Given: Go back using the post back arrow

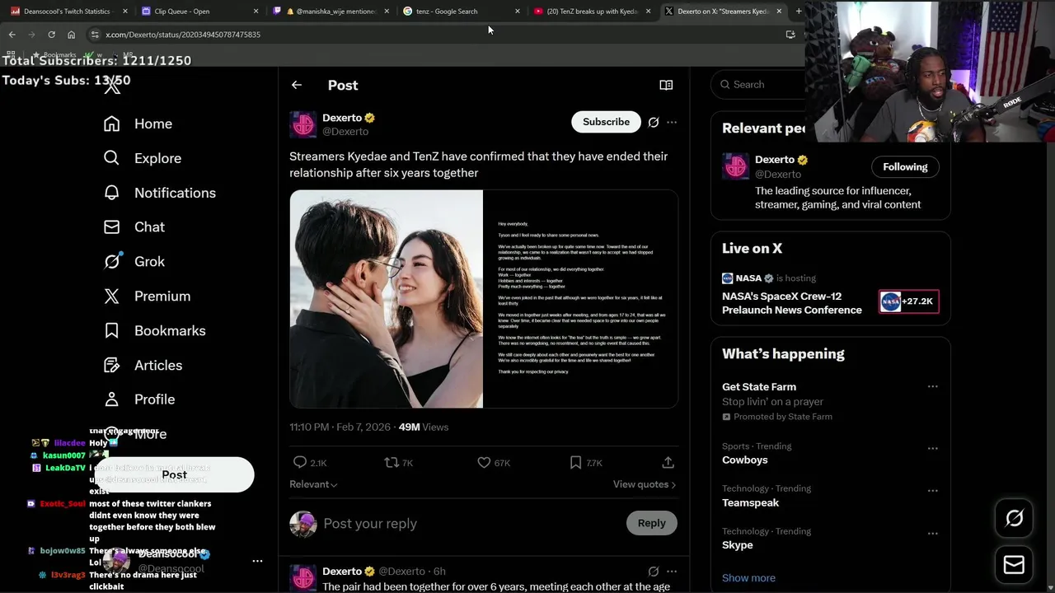Looking at the screenshot, I should [297, 85].
